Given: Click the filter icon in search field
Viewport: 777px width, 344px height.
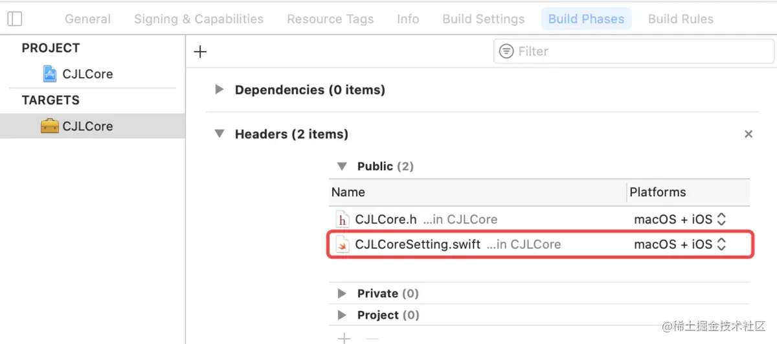Looking at the screenshot, I should click(x=507, y=51).
